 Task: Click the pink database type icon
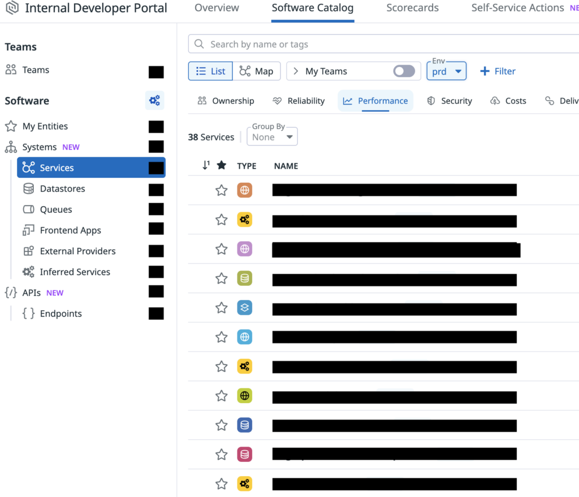tap(244, 455)
